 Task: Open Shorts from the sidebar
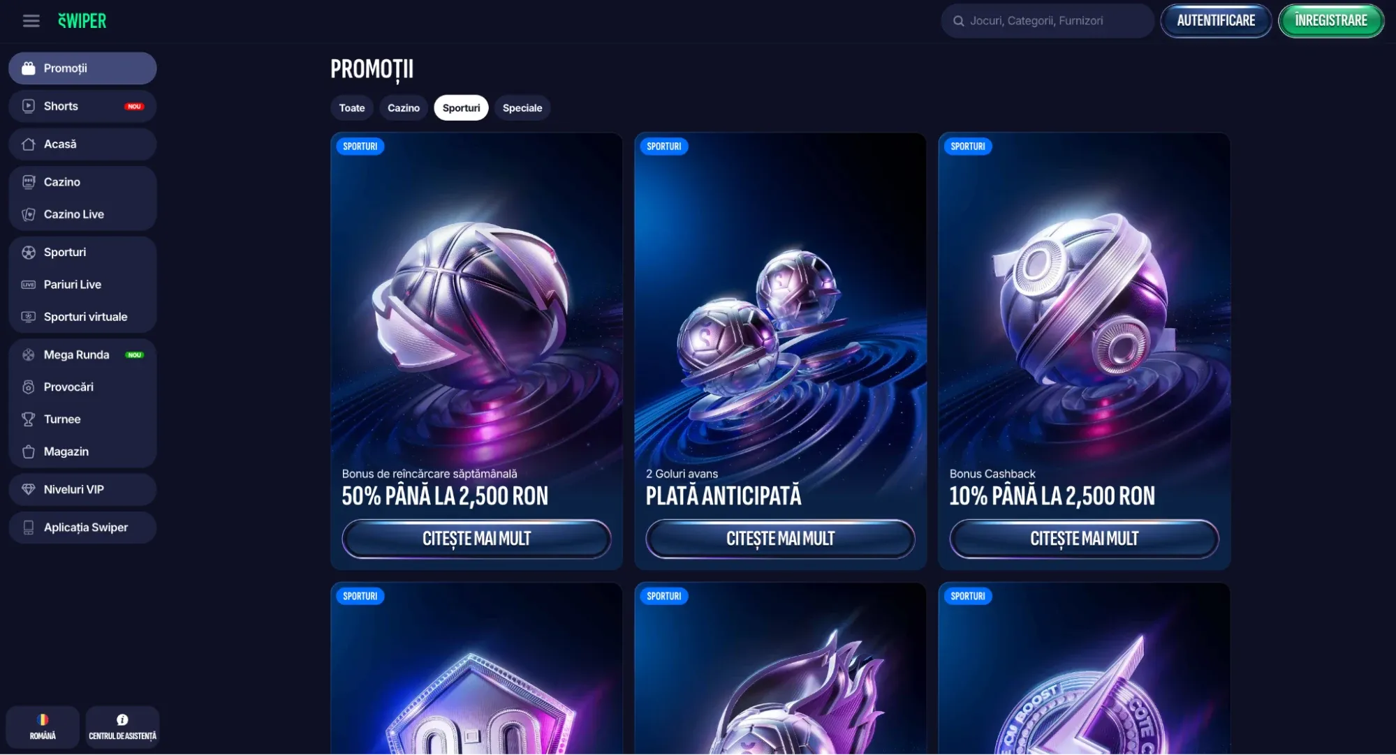click(82, 106)
